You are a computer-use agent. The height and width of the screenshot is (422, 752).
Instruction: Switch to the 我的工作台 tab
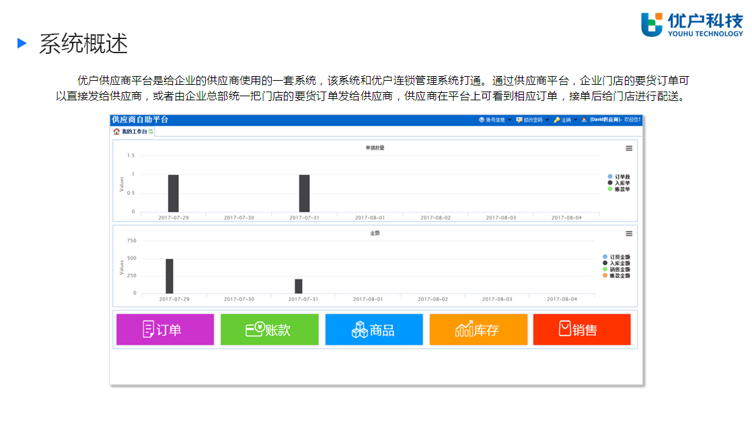tap(133, 131)
